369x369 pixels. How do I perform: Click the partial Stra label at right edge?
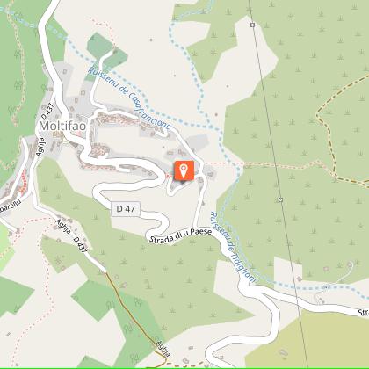(363, 313)
